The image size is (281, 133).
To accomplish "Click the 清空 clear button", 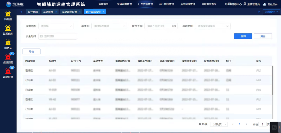I will [x=263, y=36].
